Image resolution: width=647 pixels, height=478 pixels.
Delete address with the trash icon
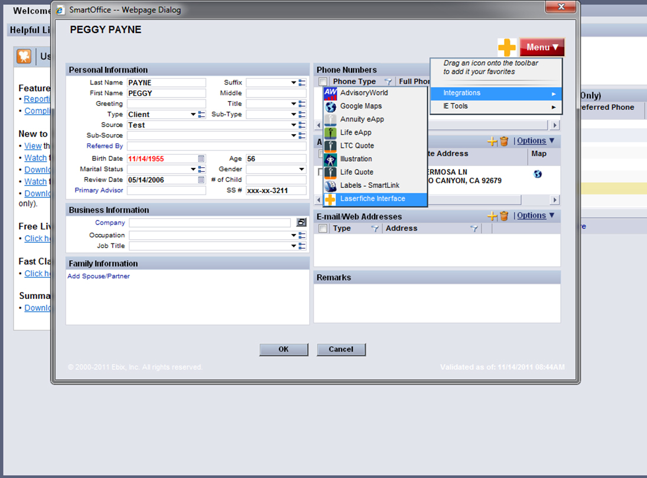[x=504, y=142]
